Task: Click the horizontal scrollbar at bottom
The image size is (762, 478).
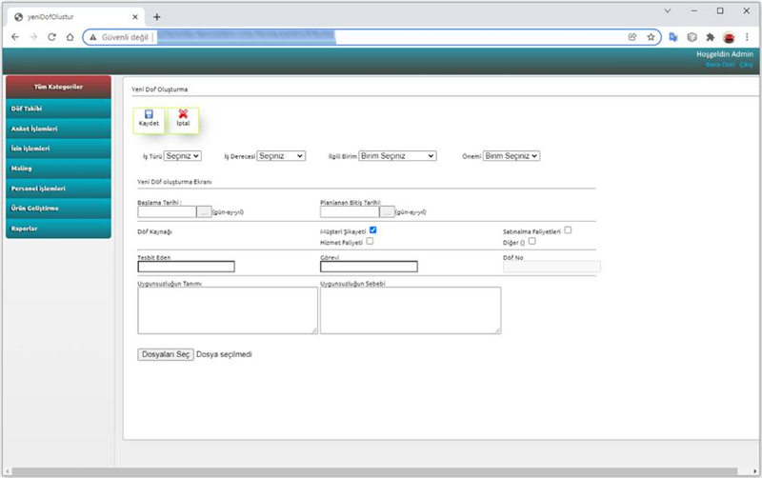Action: pos(374,471)
